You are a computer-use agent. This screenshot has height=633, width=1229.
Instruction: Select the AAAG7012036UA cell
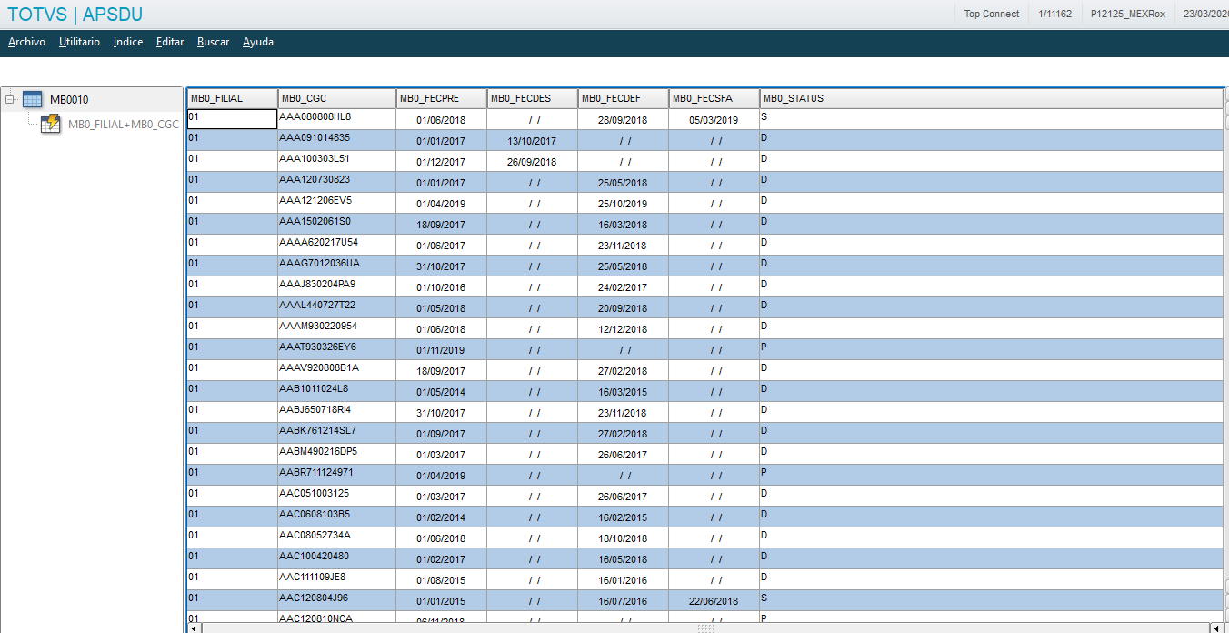click(336, 266)
